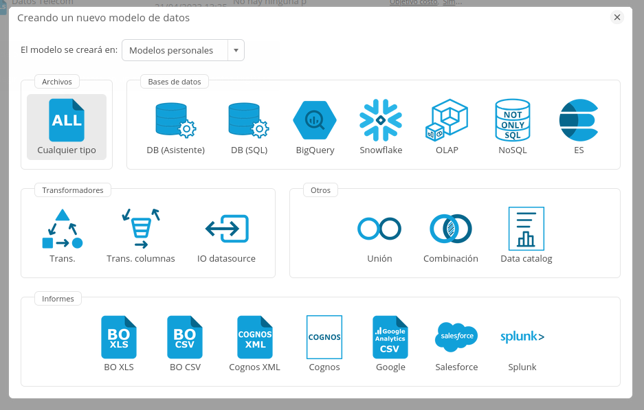Close the new data model dialog
644x410 pixels.
tap(617, 18)
